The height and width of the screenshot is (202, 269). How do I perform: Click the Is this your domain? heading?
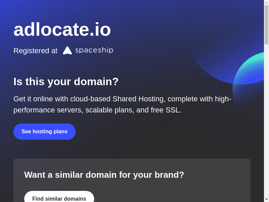[x=66, y=81]
